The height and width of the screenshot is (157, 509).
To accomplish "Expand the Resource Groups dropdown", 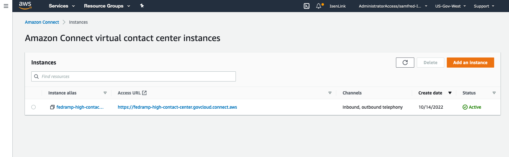I will [x=107, y=6].
